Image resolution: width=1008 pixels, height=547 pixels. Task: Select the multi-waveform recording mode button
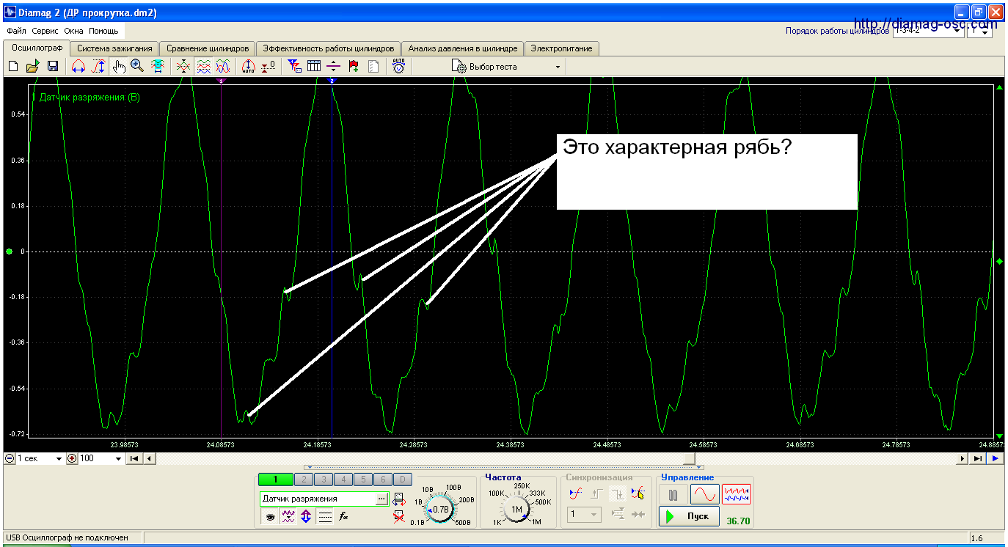click(x=737, y=495)
